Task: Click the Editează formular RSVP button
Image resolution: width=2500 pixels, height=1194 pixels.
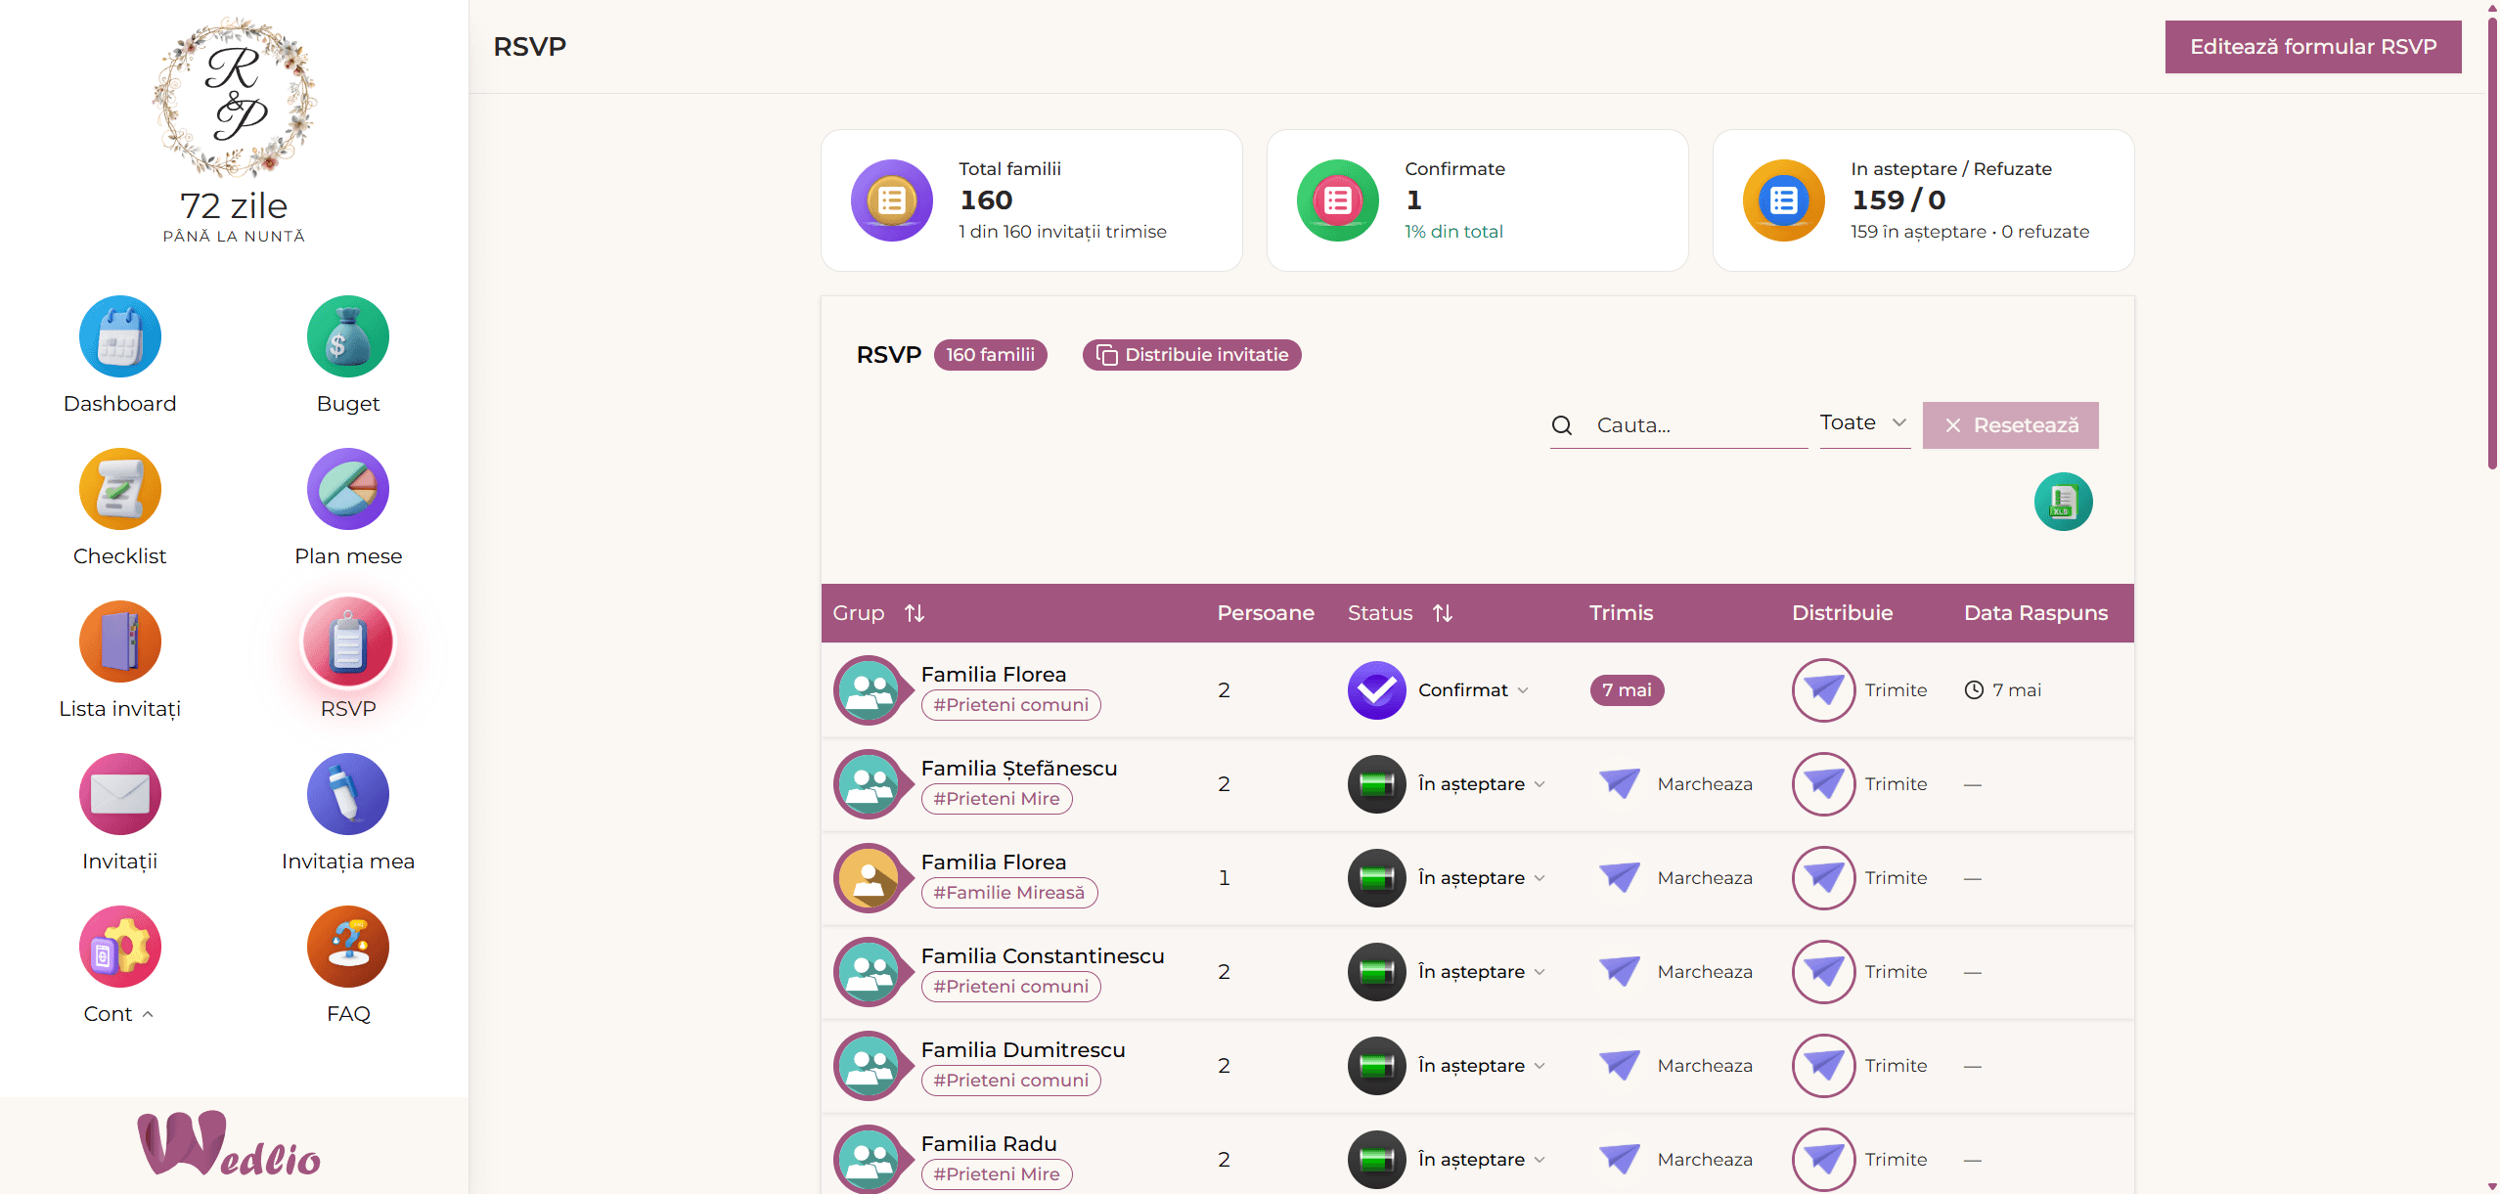Action: point(2312,47)
